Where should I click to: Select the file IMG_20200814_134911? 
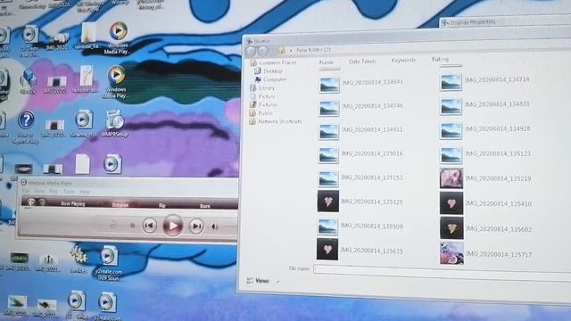pos(360,131)
